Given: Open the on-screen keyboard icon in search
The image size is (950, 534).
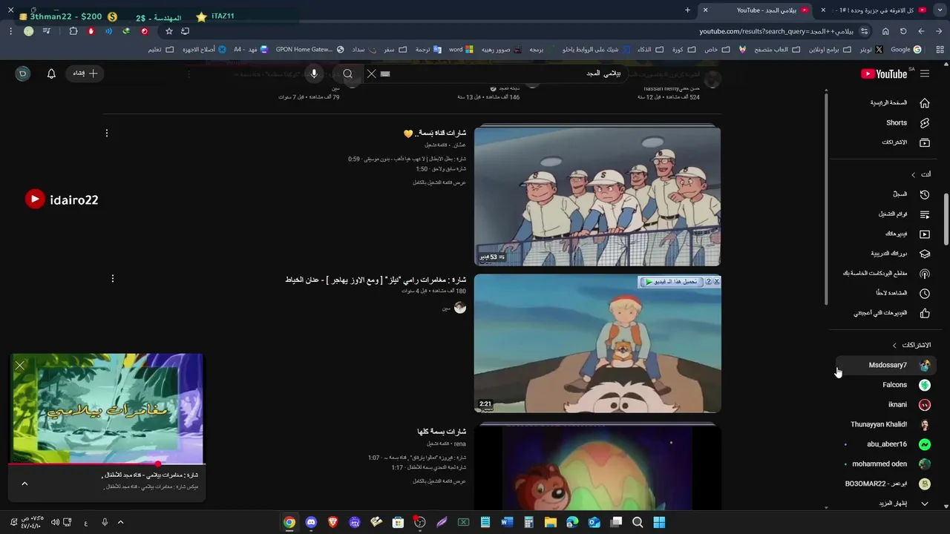Looking at the screenshot, I should (385, 73).
